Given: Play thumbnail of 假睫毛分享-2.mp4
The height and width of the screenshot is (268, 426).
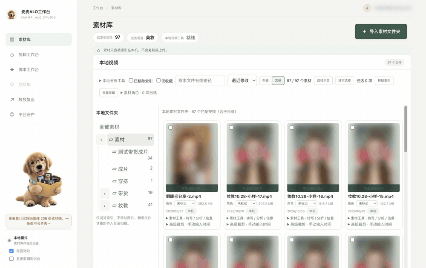Looking at the screenshot, I should tap(192, 157).
